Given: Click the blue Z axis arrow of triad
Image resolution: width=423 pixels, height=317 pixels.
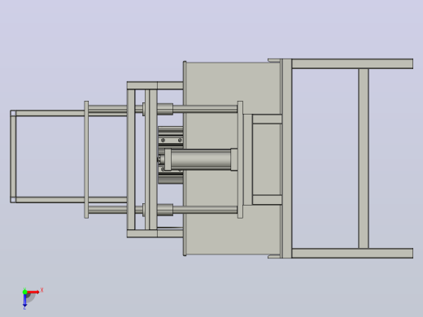Looking at the screenshot, I should tap(24, 301).
